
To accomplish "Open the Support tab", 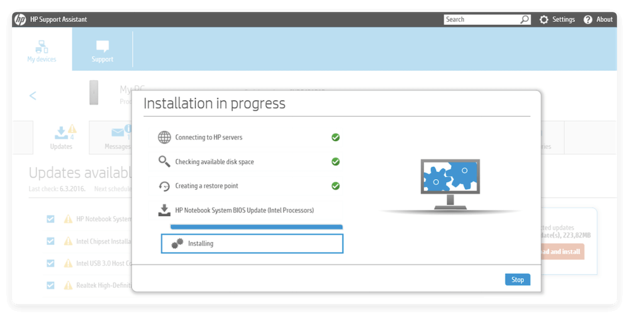I will (103, 50).
